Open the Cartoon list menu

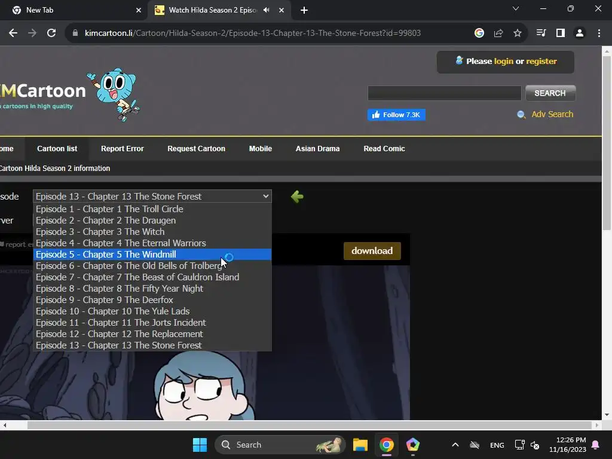click(x=57, y=149)
